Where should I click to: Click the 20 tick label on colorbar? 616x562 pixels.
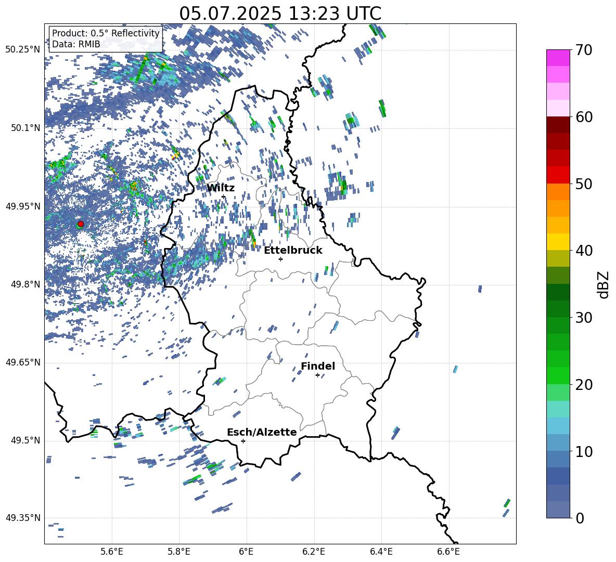(584, 385)
